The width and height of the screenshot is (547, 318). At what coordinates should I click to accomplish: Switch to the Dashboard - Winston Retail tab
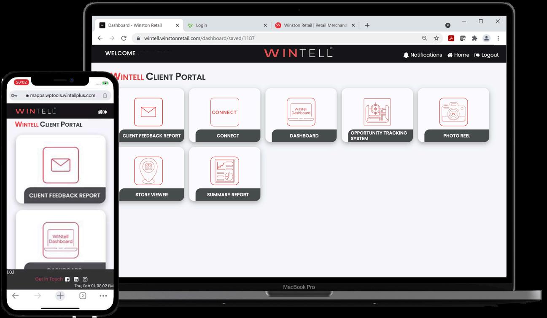[139, 25]
